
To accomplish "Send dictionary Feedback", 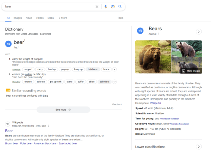I will click(x=117, y=104).
